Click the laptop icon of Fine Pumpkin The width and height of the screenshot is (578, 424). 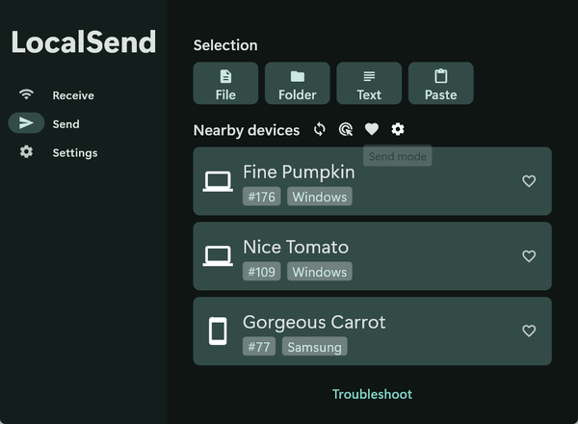coord(218,181)
